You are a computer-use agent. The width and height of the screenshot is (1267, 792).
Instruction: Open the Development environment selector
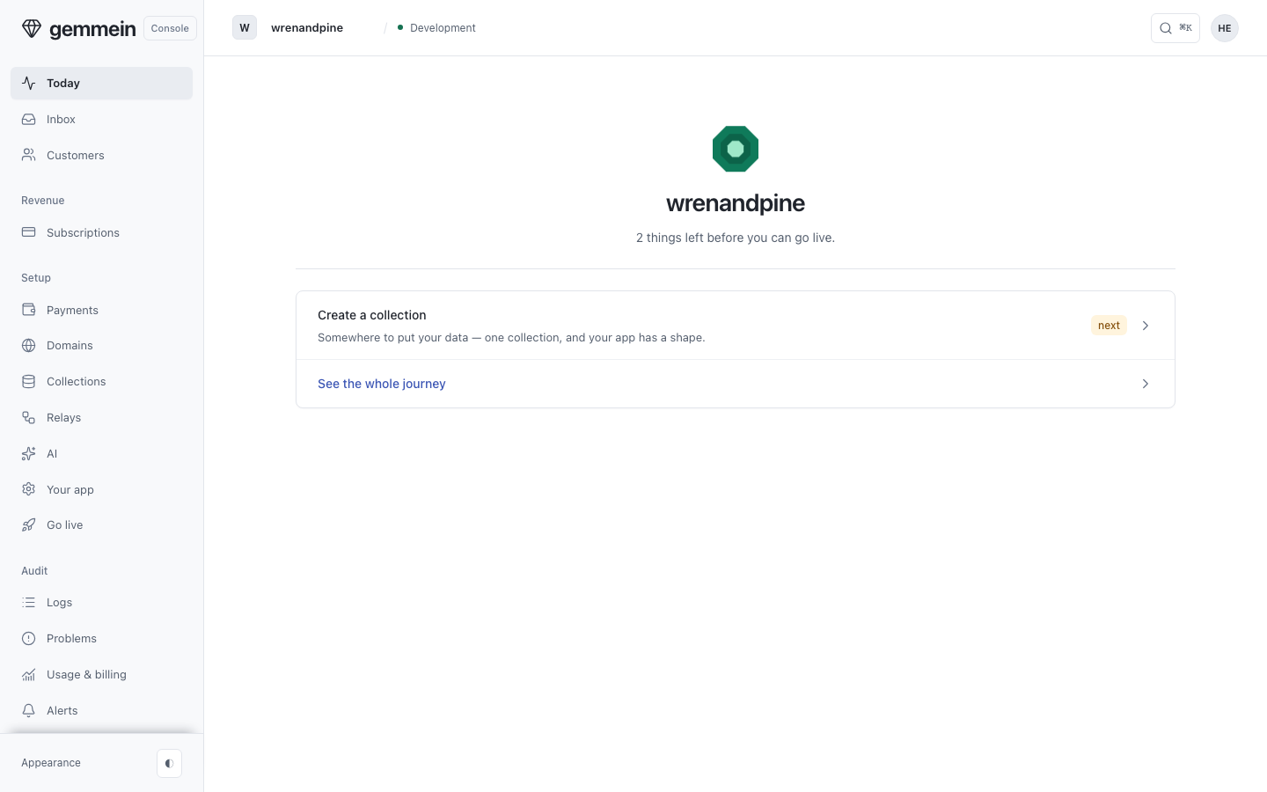click(x=436, y=28)
